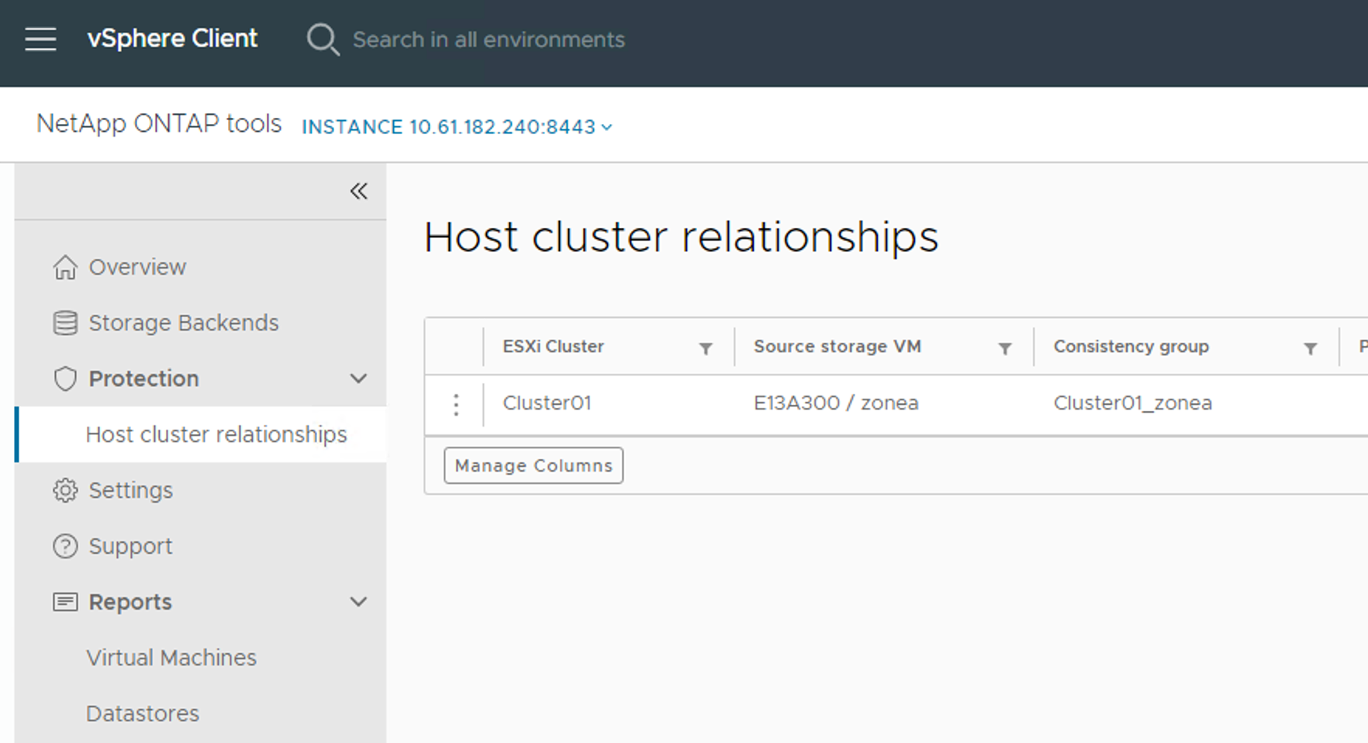Collapse the Reports section chevron
The image size is (1368, 743).
pyautogui.click(x=358, y=602)
